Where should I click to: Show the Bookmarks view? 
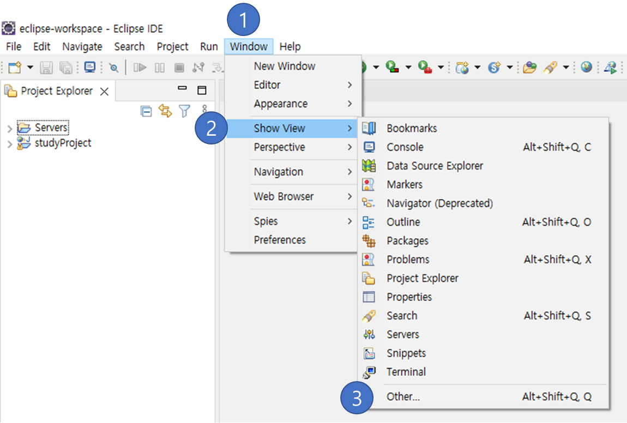pyautogui.click(x=483, y=128)
